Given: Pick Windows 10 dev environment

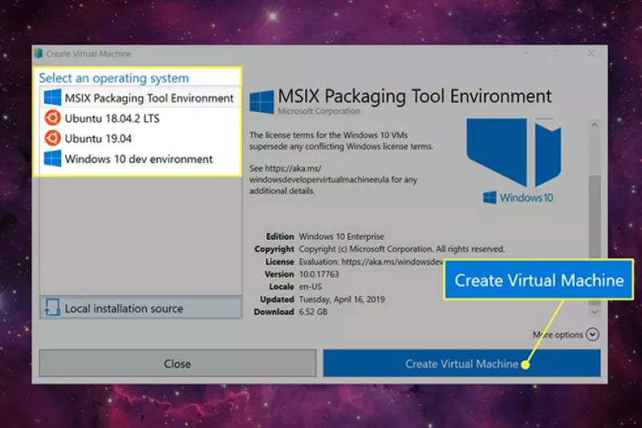Looking at the screenshot, I should [x=140, y=159].
